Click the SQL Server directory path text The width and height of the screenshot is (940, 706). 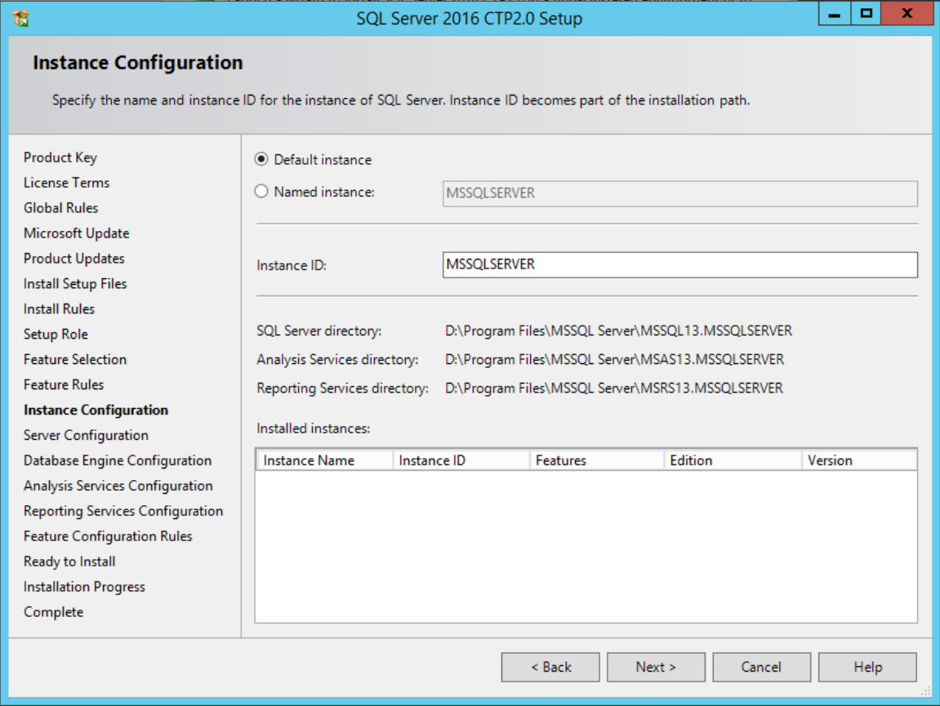(618, 331)
